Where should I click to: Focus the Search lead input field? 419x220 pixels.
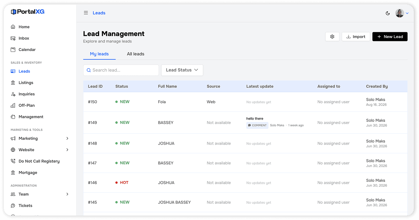pyautogui.click(x=121, y=70)
